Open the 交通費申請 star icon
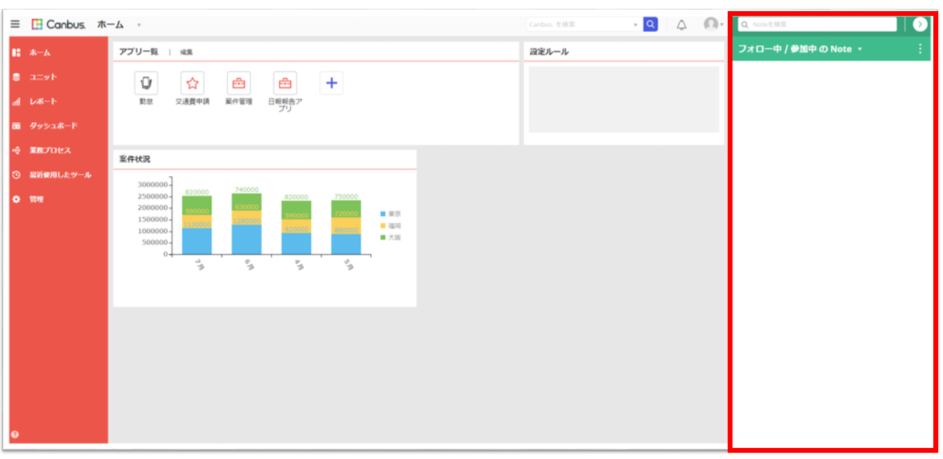The width and height of the screenshot is (943, 459). point(192,83)
